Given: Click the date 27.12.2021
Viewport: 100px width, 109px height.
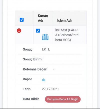Looking at the screenshot, I should [x=50, y=89].
